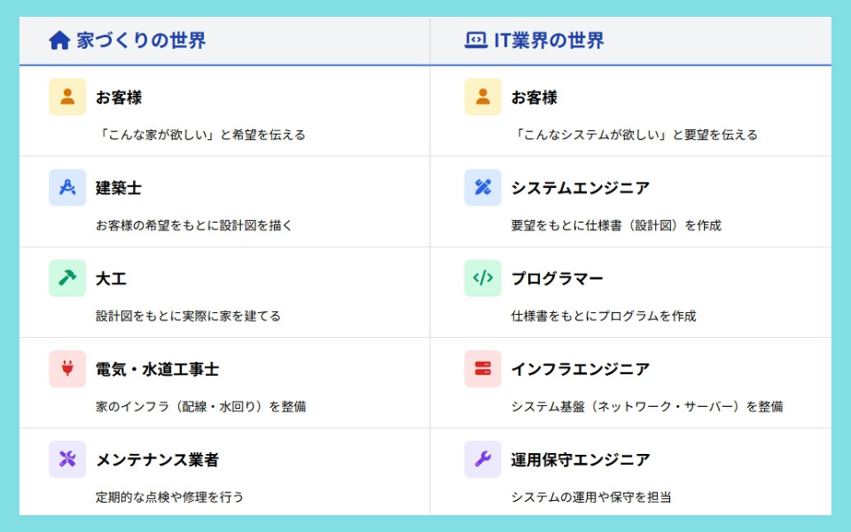Click the house icon beside 家づくりの世界
851x532 pixels.
pos(59,41)
